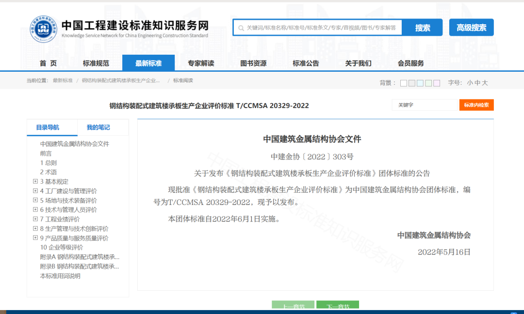Screen dimensions: 524x314
Task: Open 标准公告 navigation item
Action: (306, 63)
